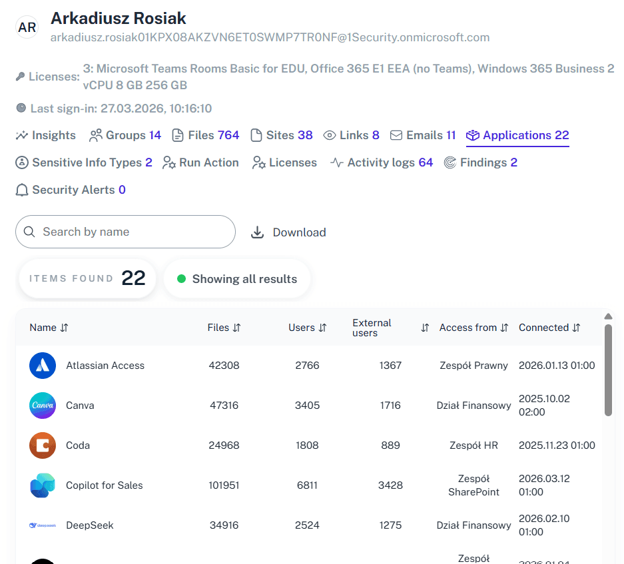Click external users count 3428

[x=390, y=485]
